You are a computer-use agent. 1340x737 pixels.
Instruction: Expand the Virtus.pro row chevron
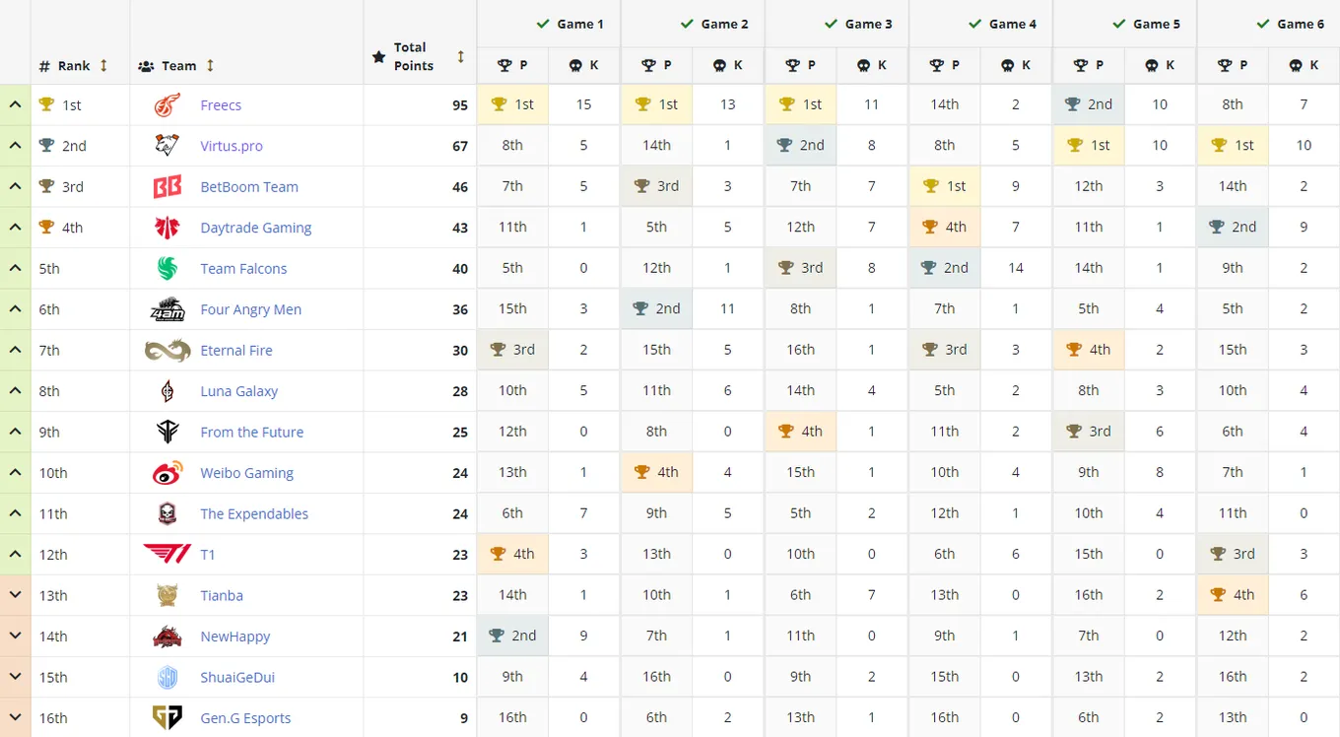coord(15,146)
